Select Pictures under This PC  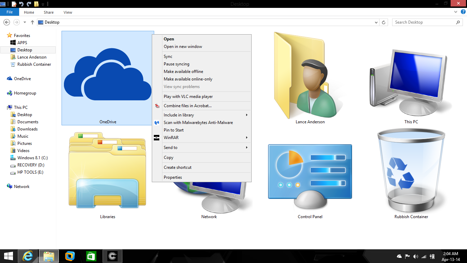pos(25,143)
